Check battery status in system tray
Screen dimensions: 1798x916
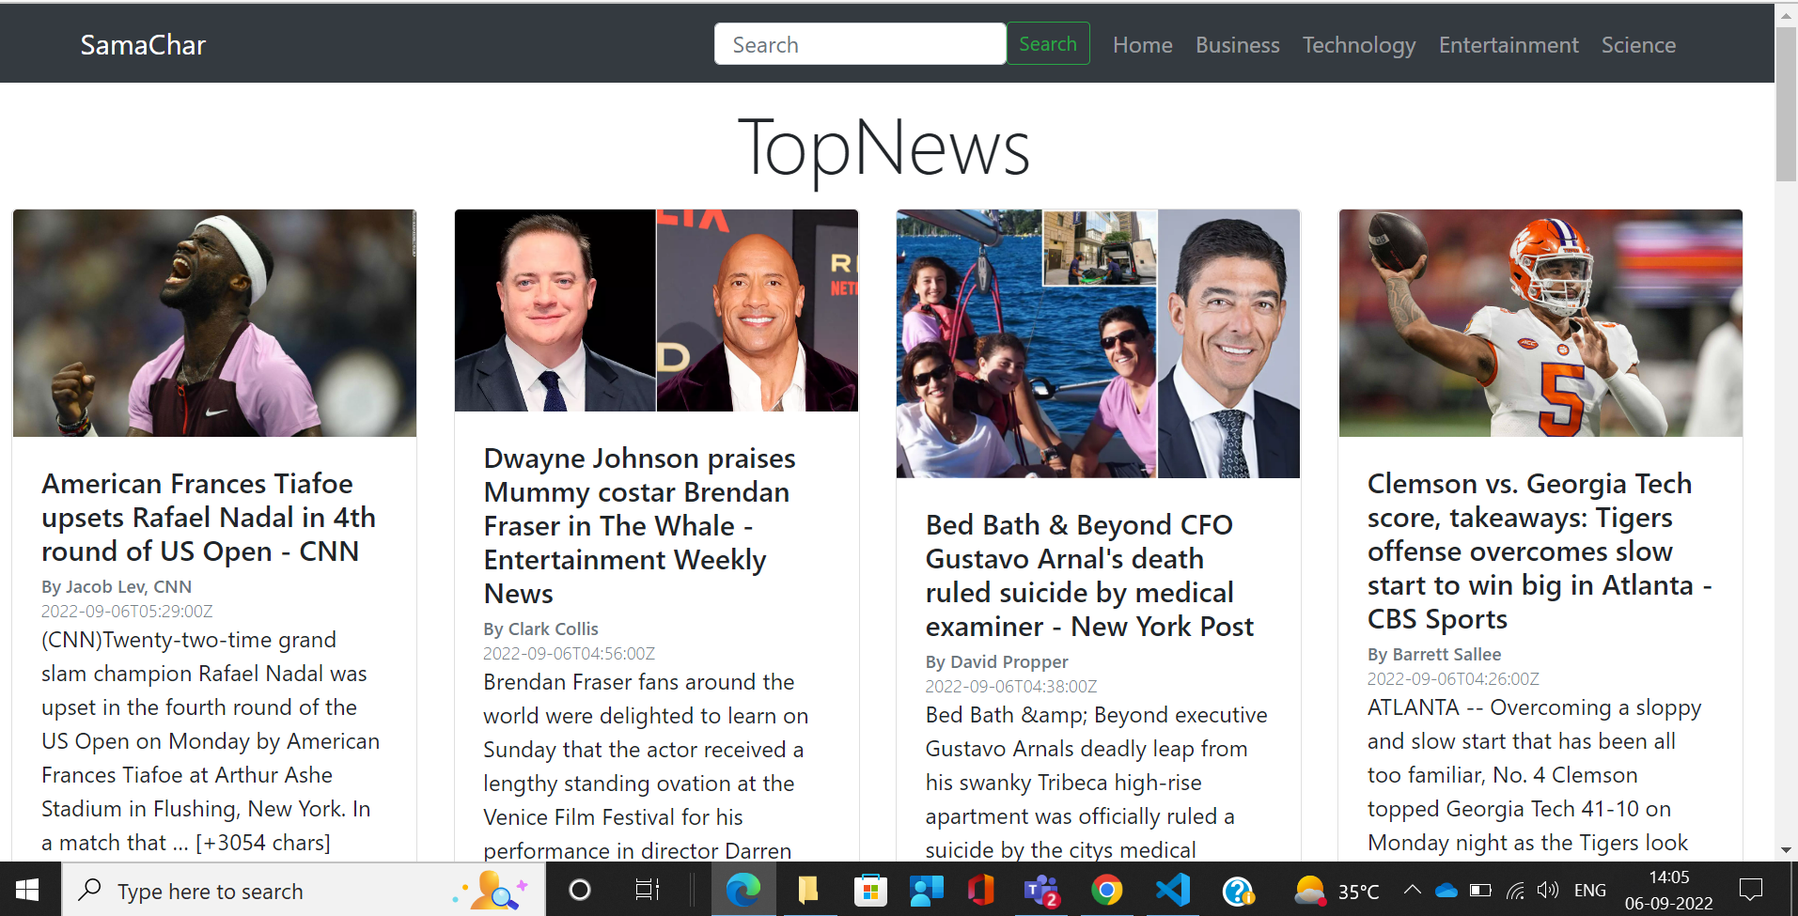(1480, 889)
